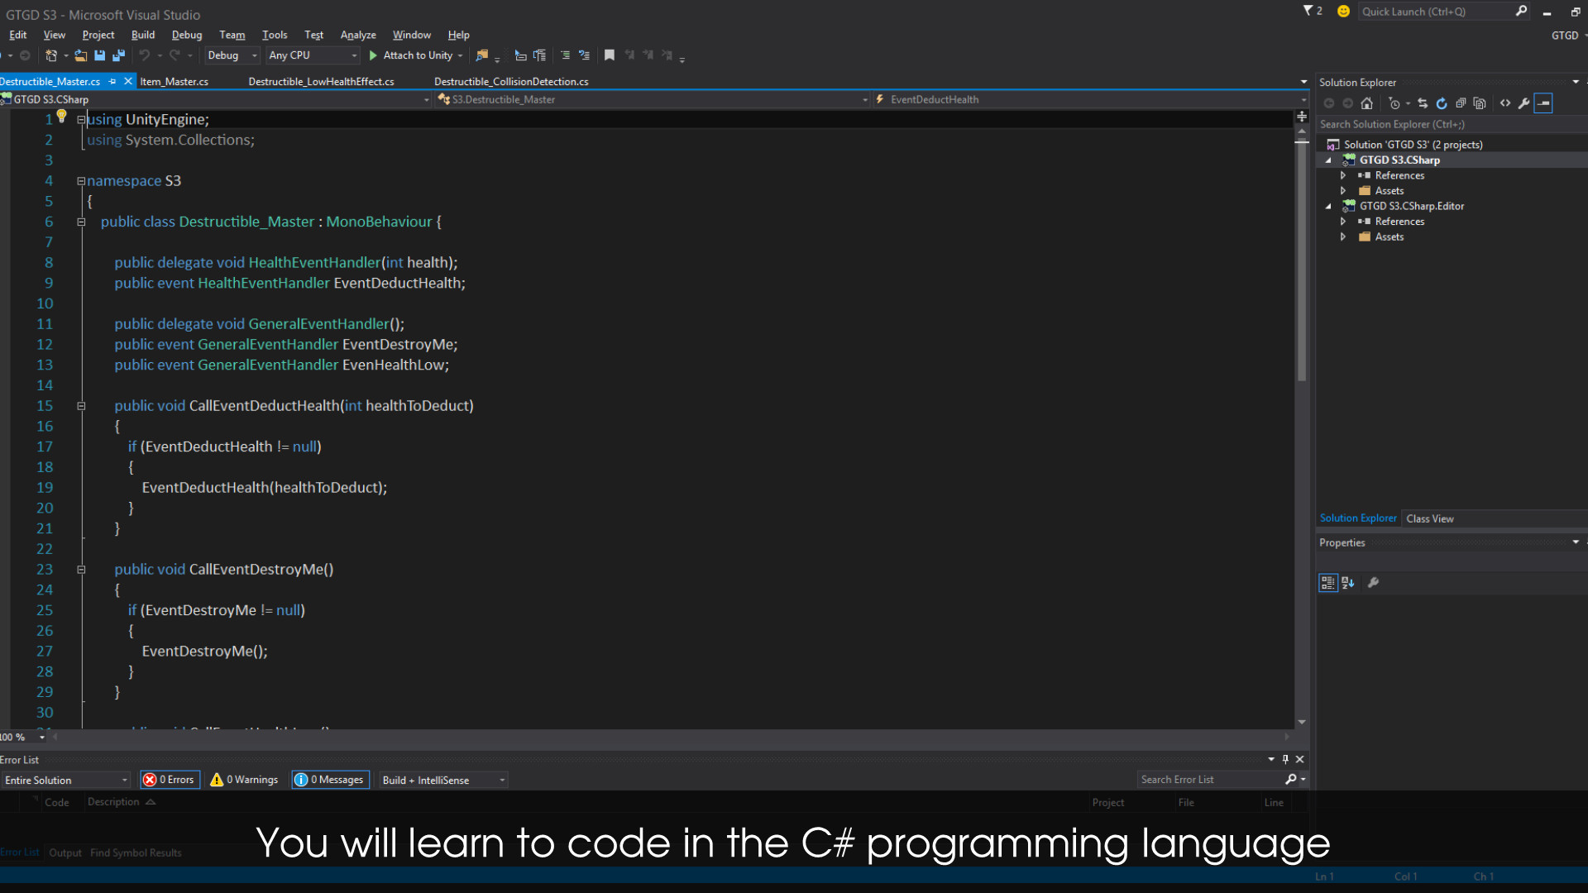This screenshot has height=893, width=1588.
Task: Switch to the Destructible_CollisionDetection.cs tab
Action: click(510, 81)
